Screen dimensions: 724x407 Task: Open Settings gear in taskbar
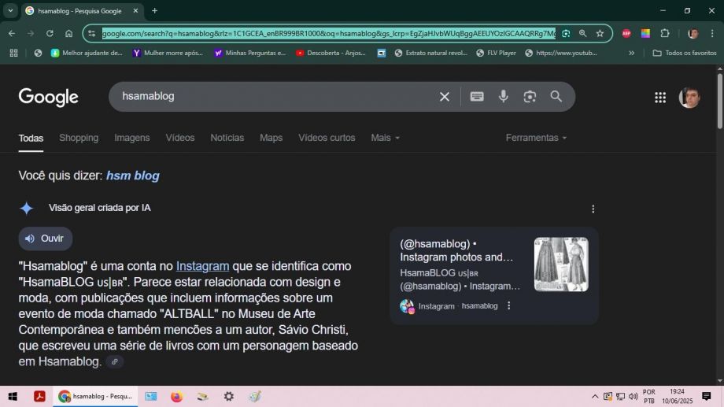click(228, 397)
